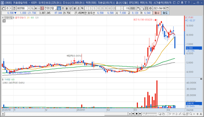Select the 월 monthly period toggle
The height and width of the screenshot is (117, 204).
[67, 8]
